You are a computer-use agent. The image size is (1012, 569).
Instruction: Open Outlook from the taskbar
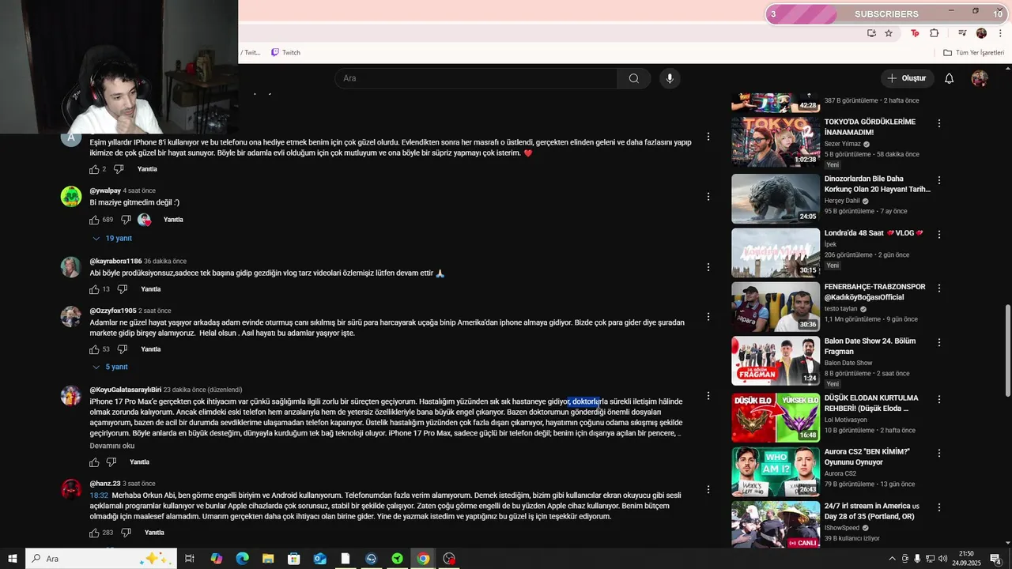pos(319,559)
